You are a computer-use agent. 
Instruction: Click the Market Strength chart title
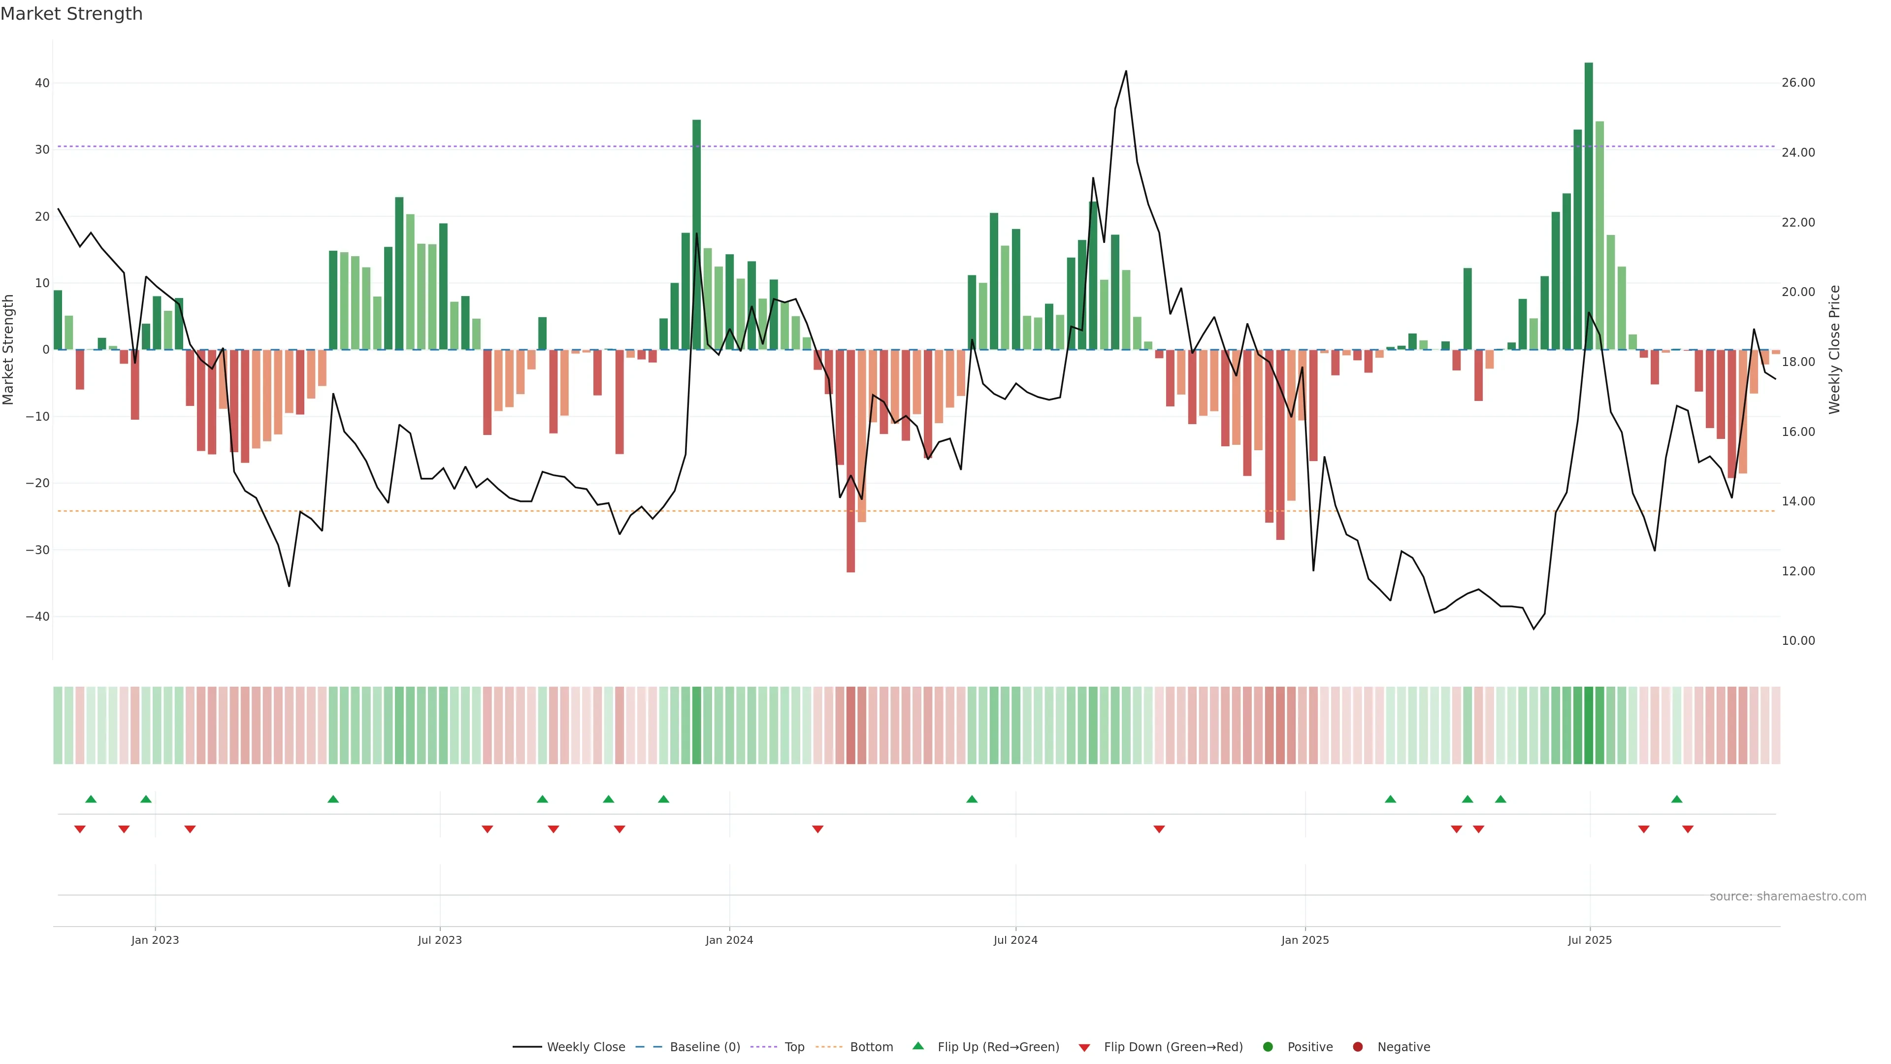click(x=71, y=14)
